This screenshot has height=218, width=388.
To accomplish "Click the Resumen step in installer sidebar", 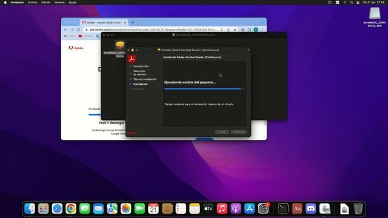I will click(x=139, y=89).
